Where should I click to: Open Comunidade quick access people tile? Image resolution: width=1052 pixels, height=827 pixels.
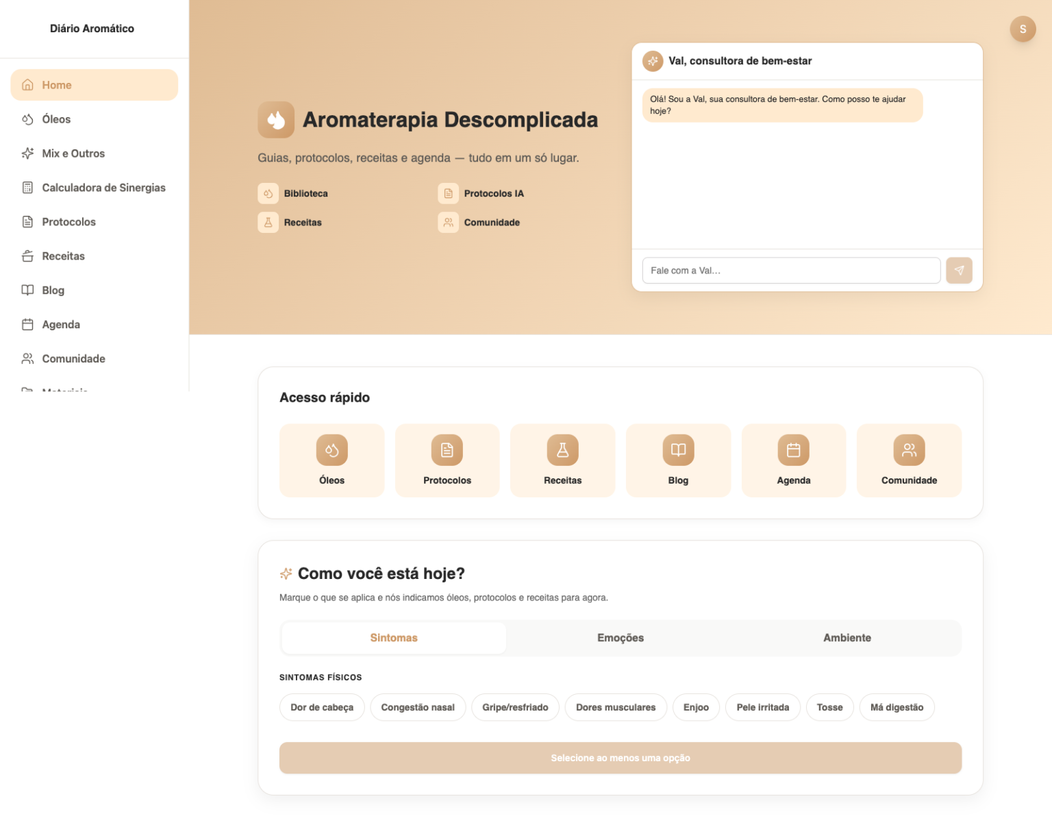pos(909,460)
